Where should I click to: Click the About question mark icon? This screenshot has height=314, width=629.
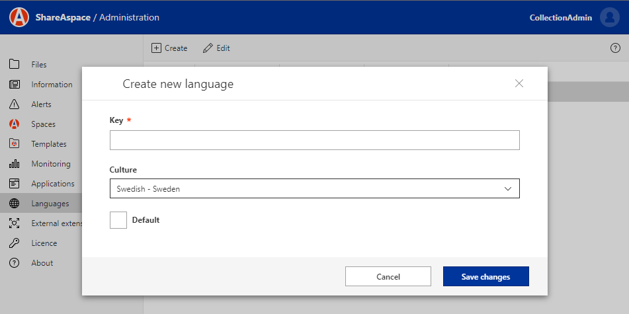tap(14, 263)
